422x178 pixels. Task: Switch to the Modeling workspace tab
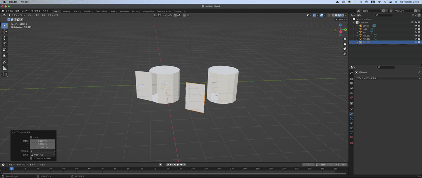coord(66,11)
